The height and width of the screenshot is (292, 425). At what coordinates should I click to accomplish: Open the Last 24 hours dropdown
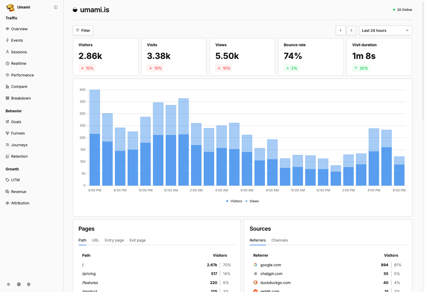pyautogui.click(x=385, y=30)
